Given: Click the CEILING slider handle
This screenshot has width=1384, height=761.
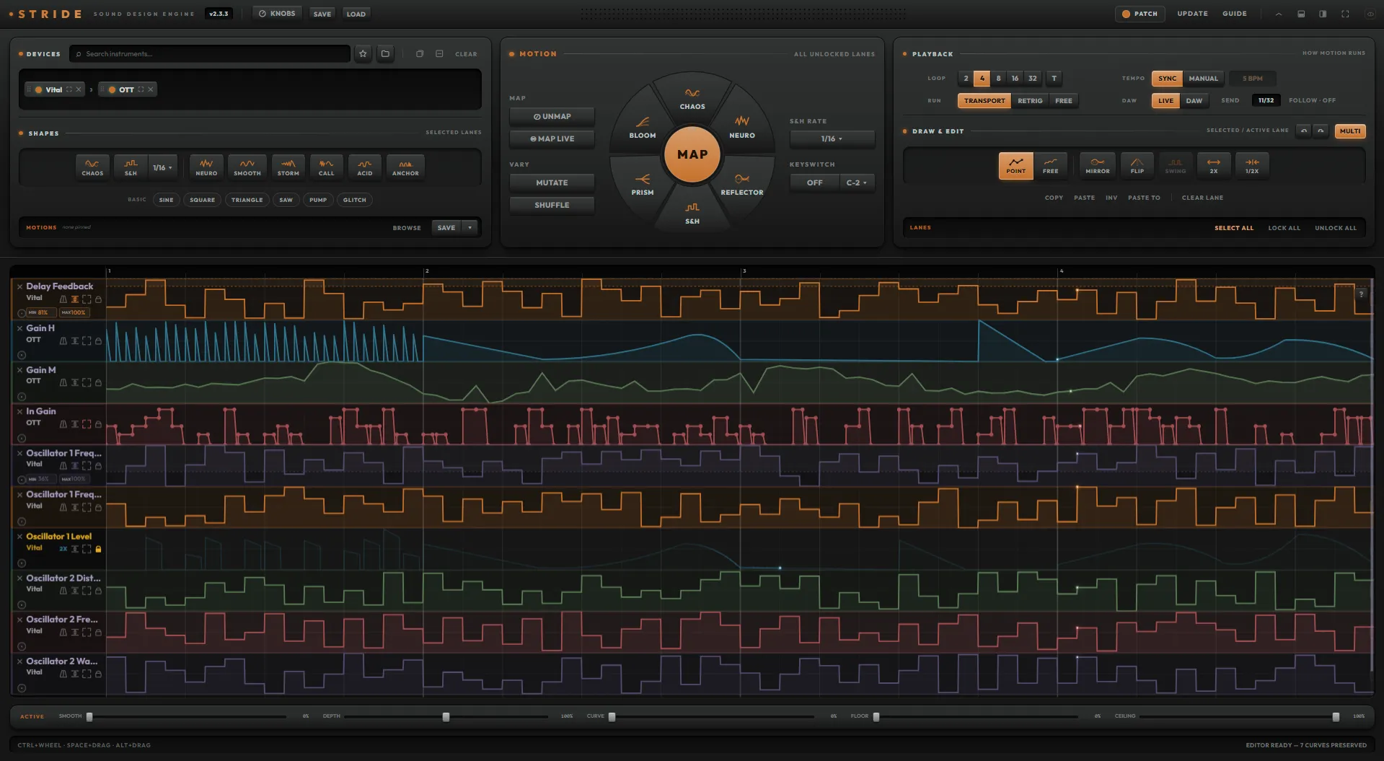Looking at the screenshot, I should point(1336,717).
